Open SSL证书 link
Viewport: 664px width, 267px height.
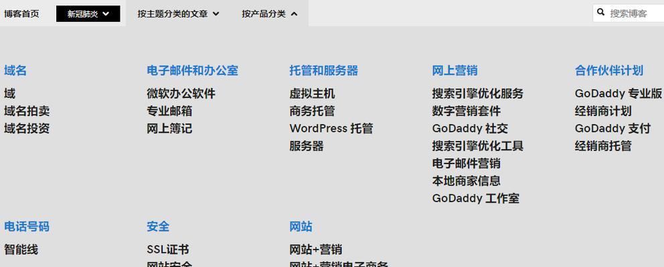[x=168, y=250]
